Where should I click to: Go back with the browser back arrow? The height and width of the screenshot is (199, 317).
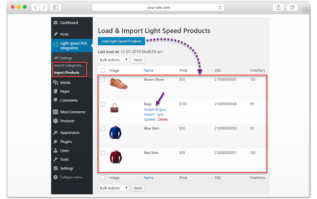35,7
